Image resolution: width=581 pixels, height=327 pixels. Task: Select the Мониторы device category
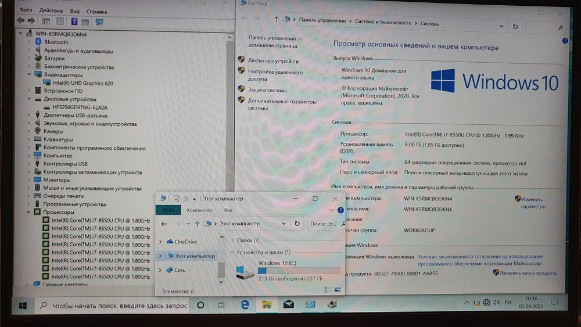[x=57, y=179]
